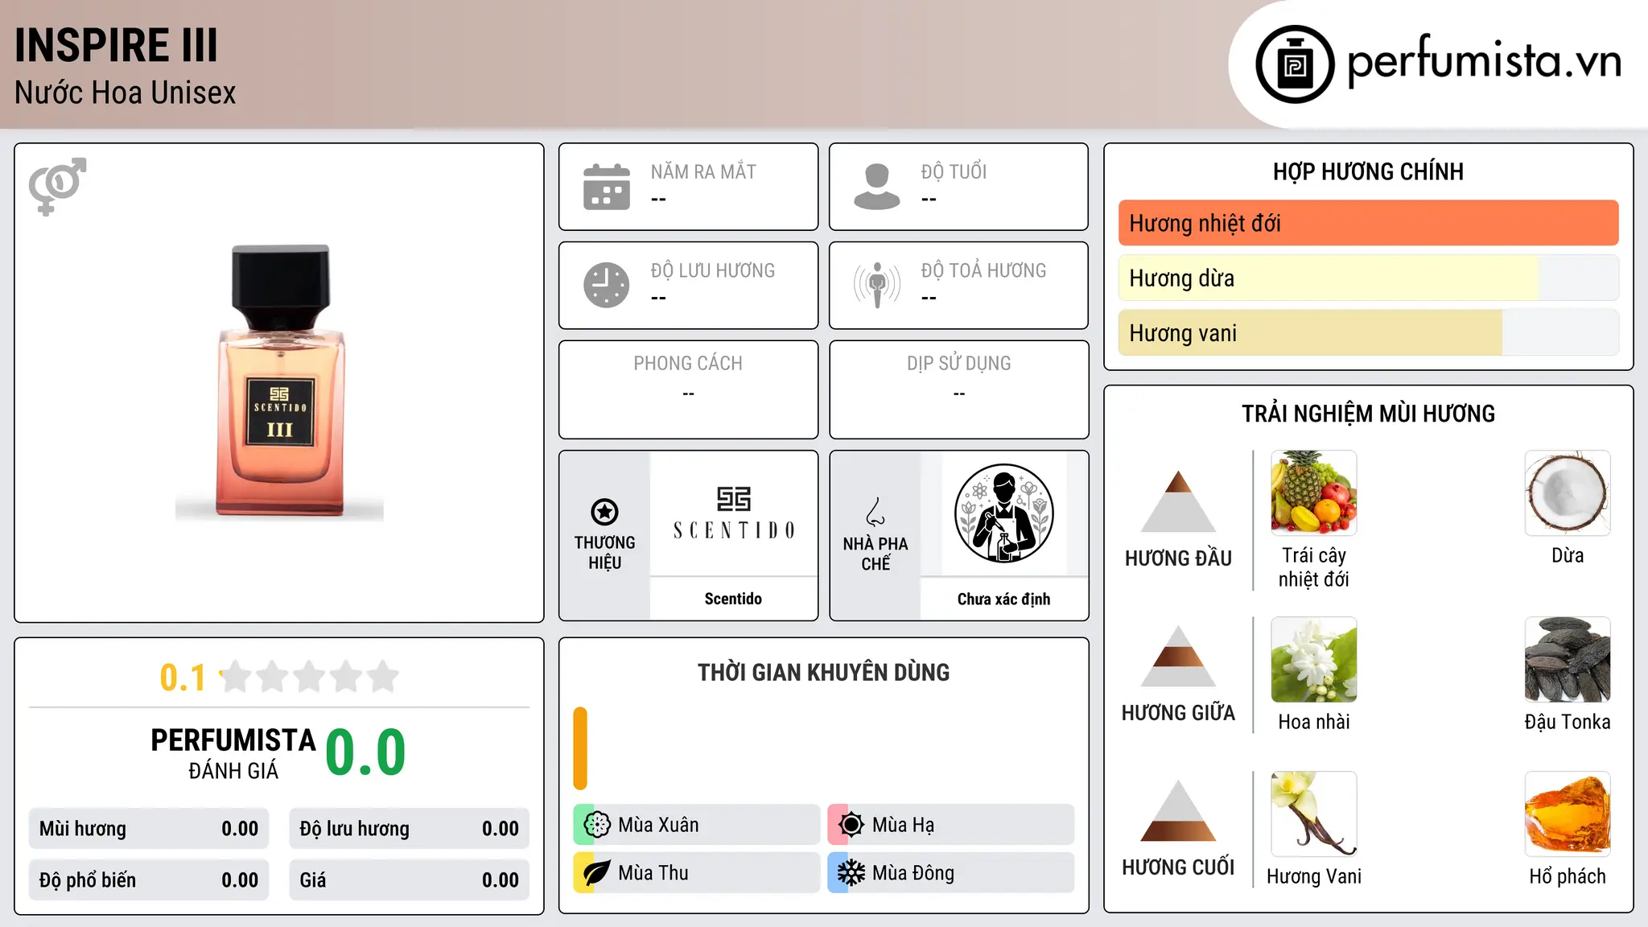Click the Hợp hương chính heading
Screen dimensions: 1648x927
(1368, 171)
